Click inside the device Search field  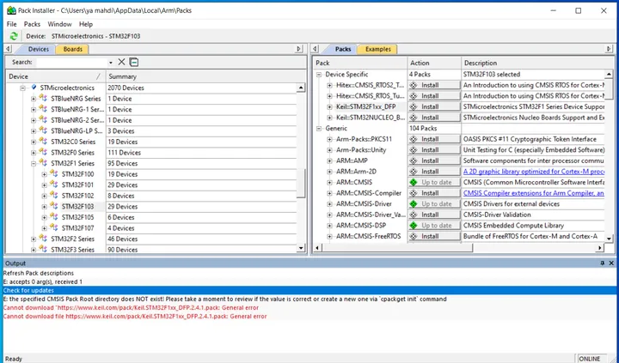click(x=71, y=63)
